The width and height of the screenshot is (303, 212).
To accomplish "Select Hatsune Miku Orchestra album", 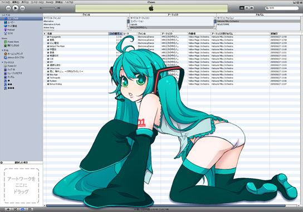I will point(258,21).
